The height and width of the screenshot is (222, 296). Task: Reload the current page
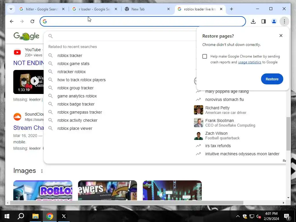[32, 21]
